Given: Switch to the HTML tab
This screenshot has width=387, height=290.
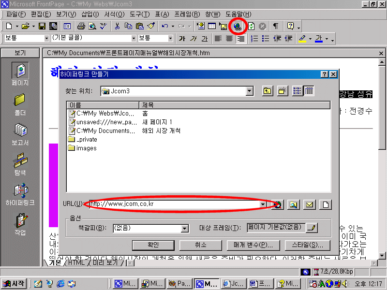Looking at the screenshot, I should point(76,262).
